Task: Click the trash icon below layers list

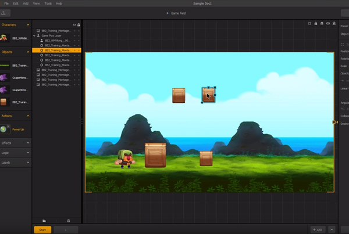Action: pos(69,221)
